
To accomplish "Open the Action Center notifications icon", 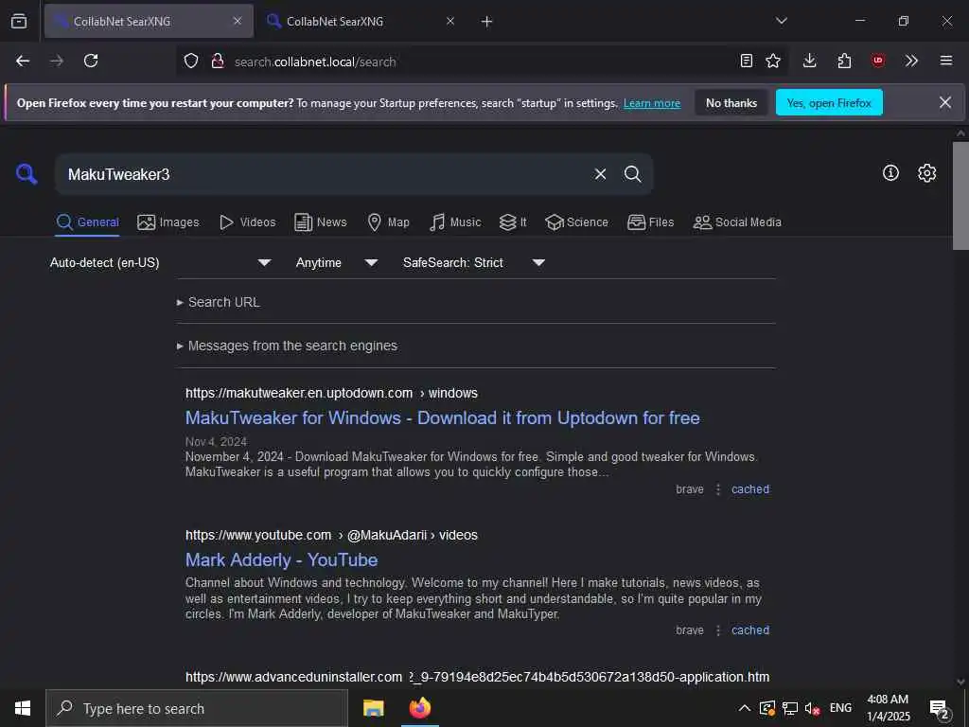I will coord(940,708).
